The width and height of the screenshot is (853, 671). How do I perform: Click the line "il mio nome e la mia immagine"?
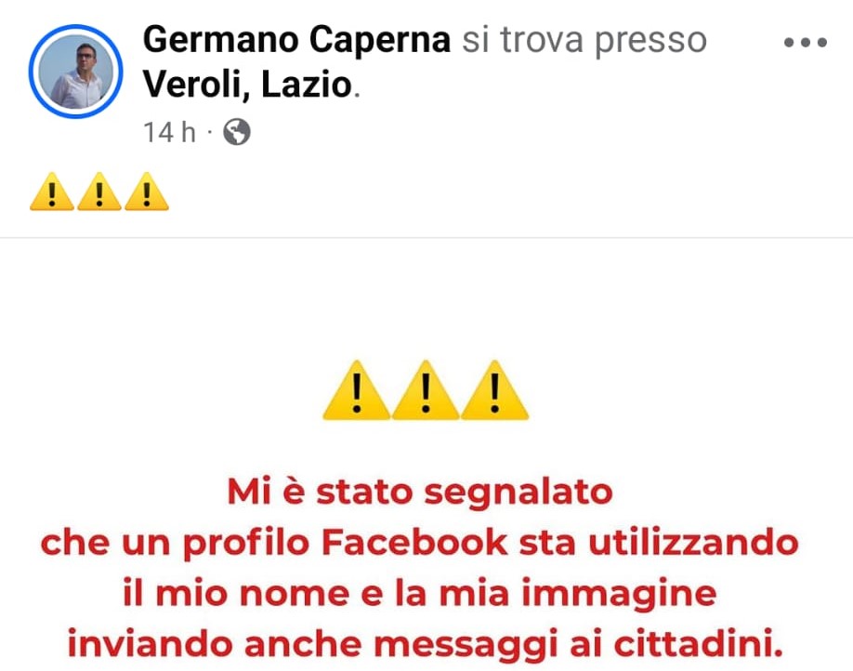click(419, 594)
